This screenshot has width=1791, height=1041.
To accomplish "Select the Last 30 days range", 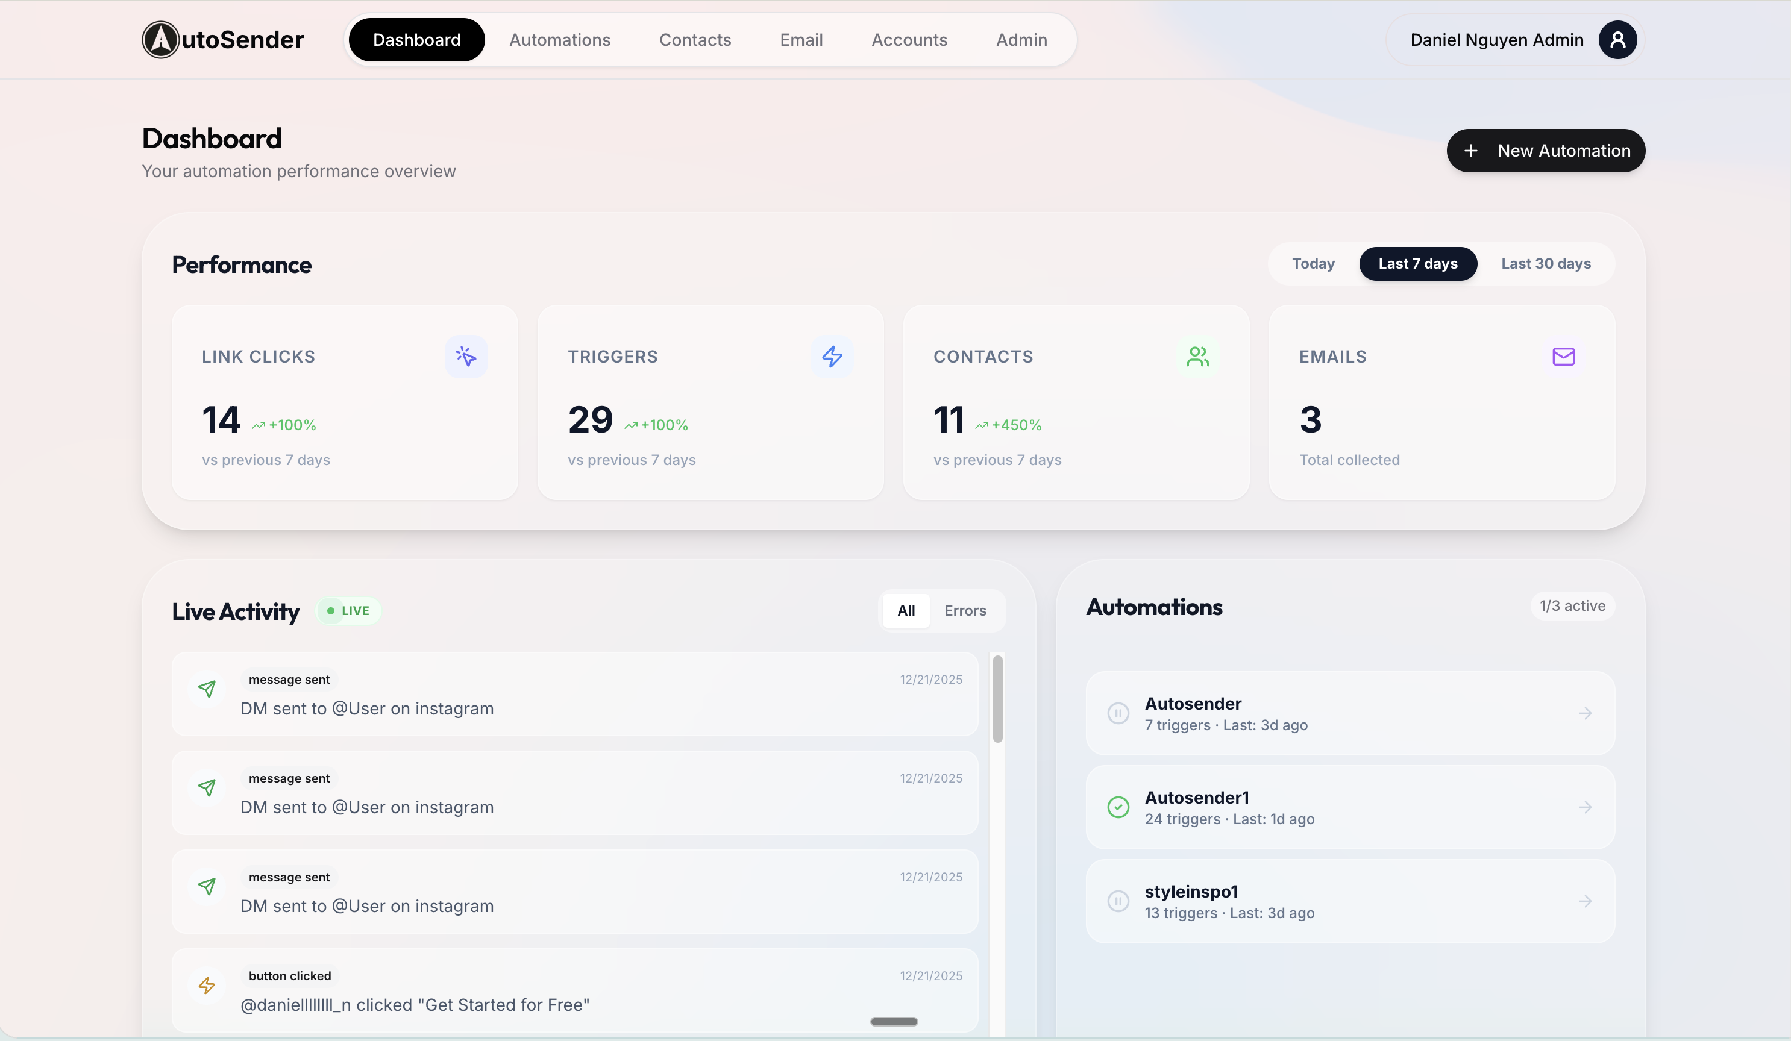I will click(x=1545, y=264).
